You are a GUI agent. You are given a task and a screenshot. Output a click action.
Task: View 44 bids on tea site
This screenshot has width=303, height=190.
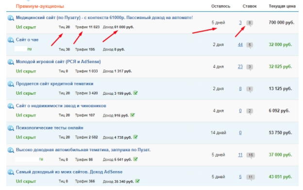point(240,45)
